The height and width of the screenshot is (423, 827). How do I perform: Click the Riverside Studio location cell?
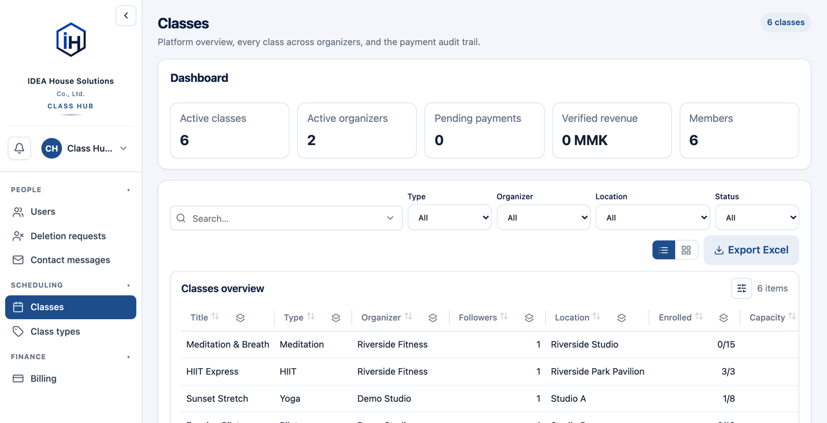pos(585,344)
